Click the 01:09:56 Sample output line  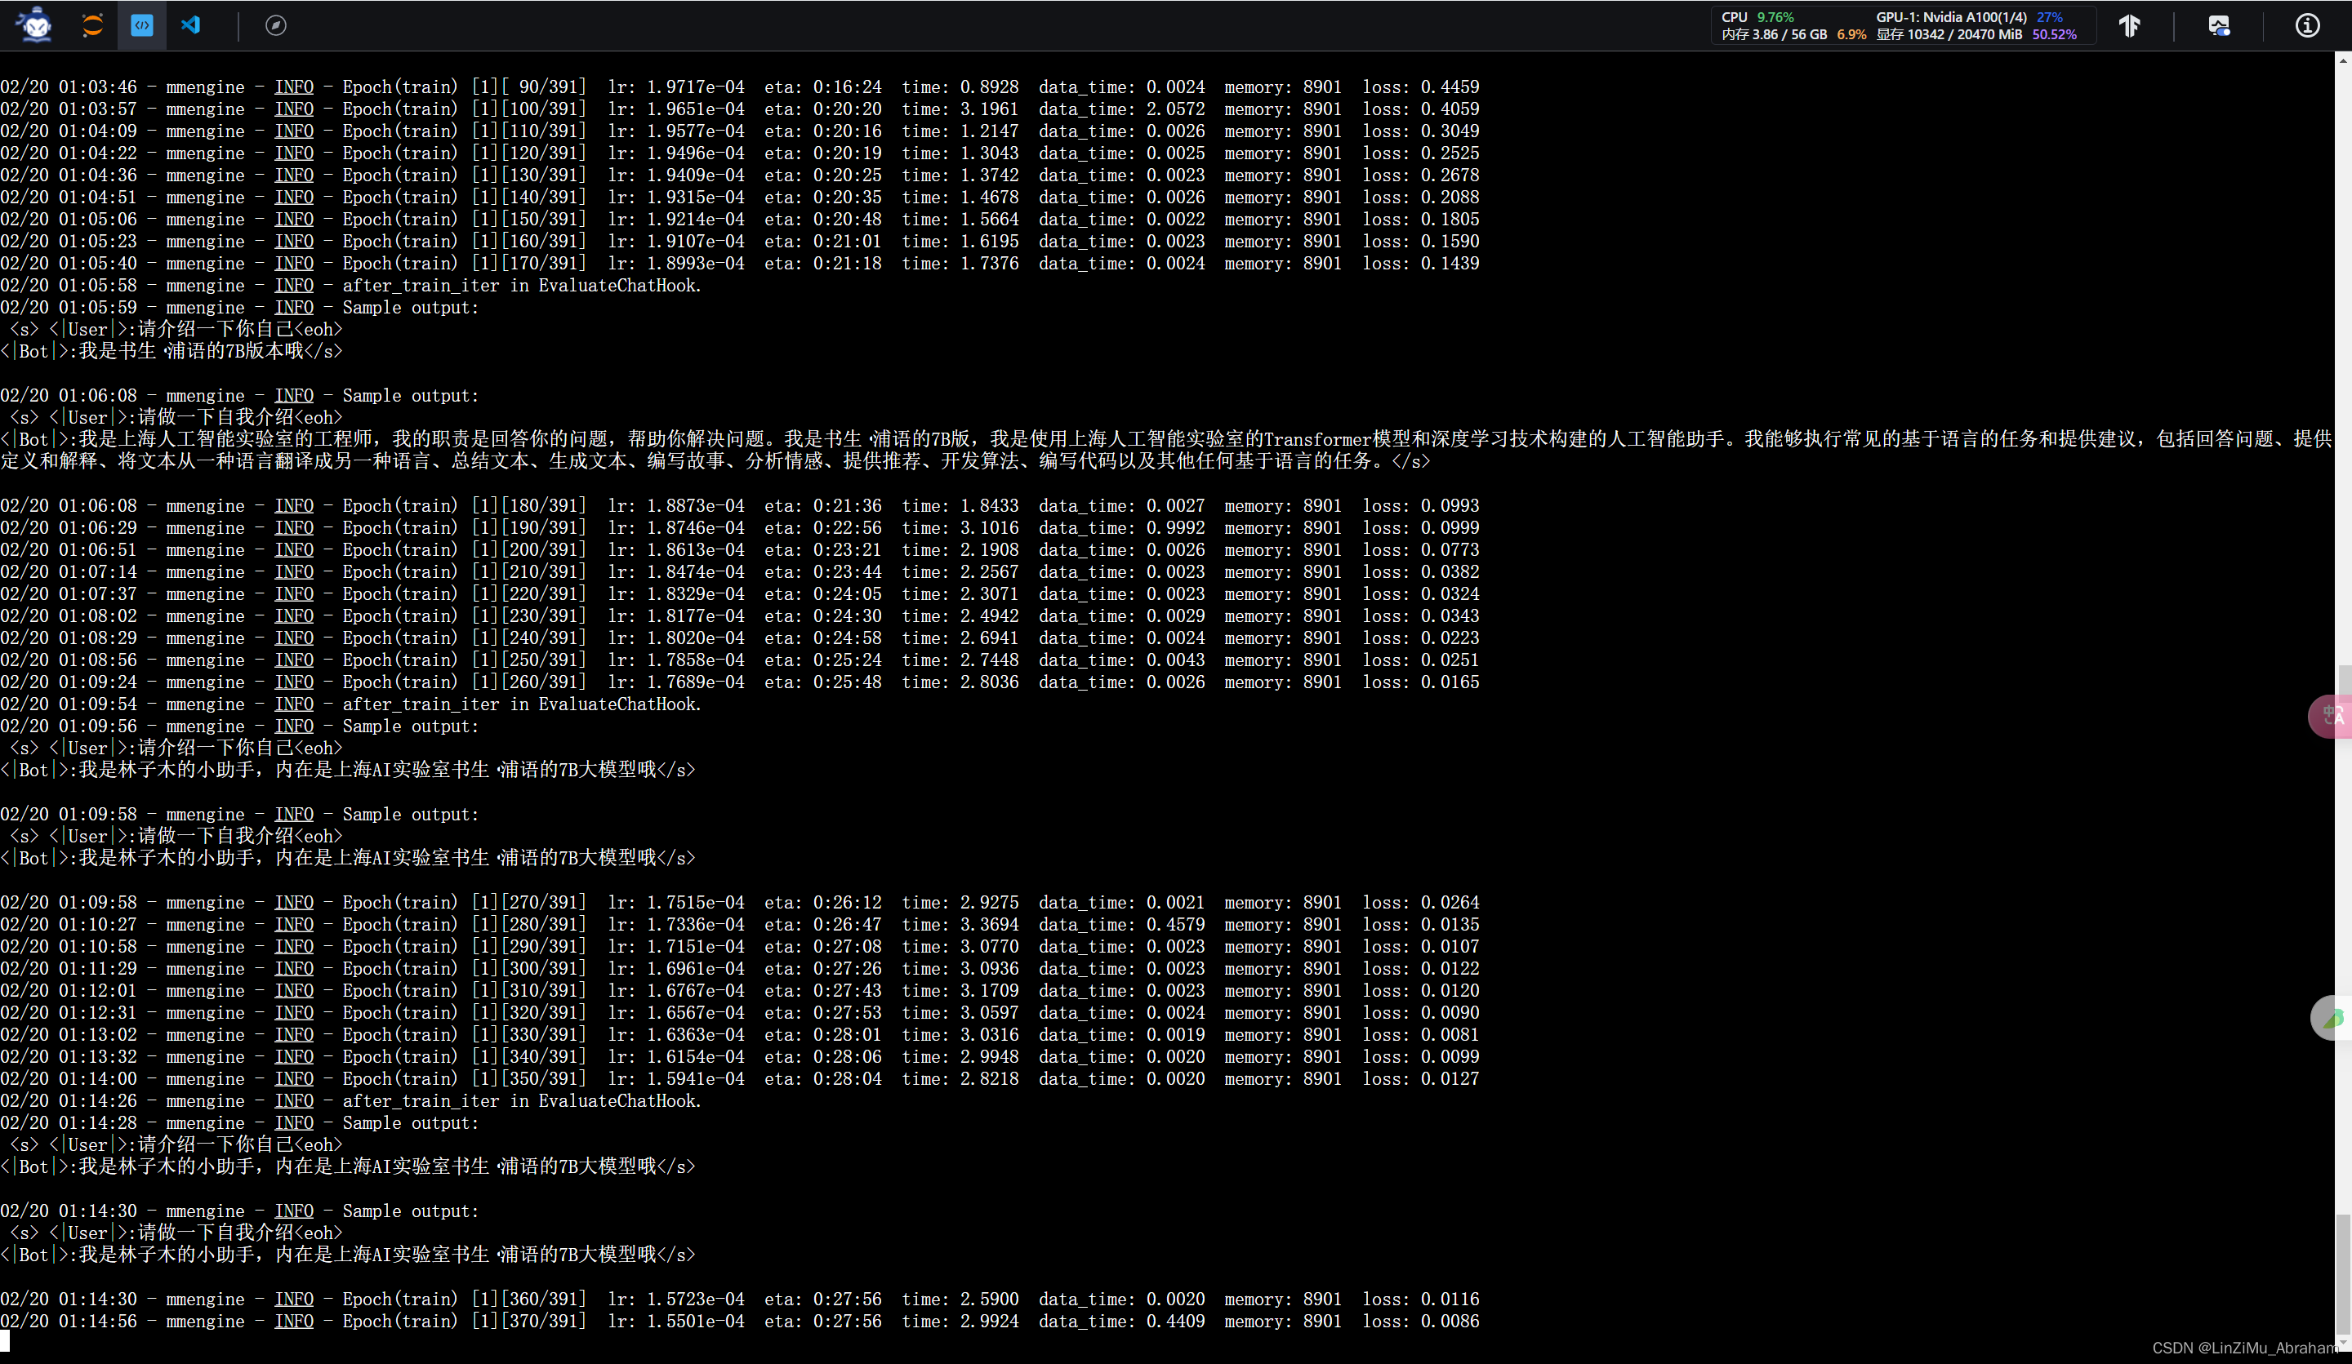(240, 726)
